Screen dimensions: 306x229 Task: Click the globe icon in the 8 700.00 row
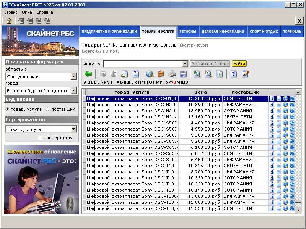(x=285, y=172)
